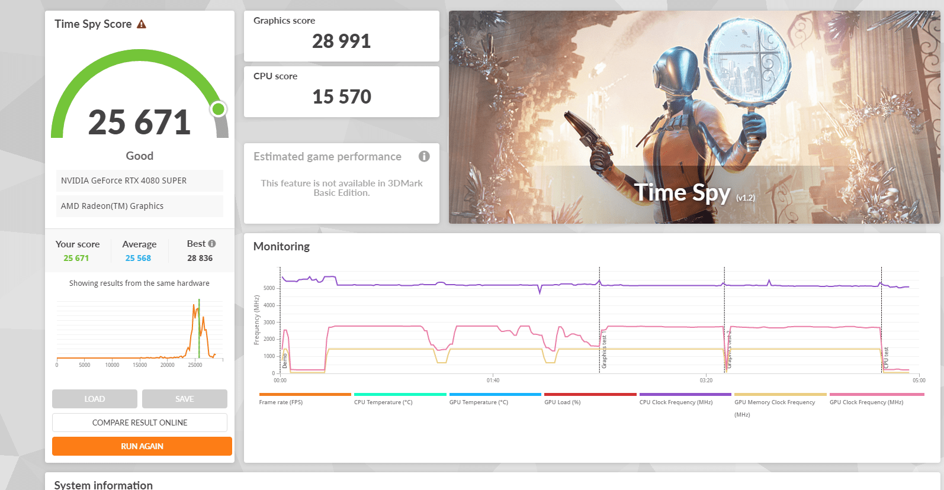This screenshot has width=944, height=490.
Task: Click the CPU score value 15 570
Action: point(342,97)
